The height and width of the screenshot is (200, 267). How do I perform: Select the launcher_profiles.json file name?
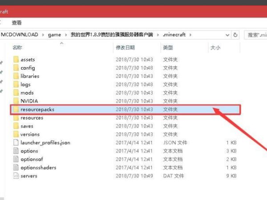tap(45, 143)
